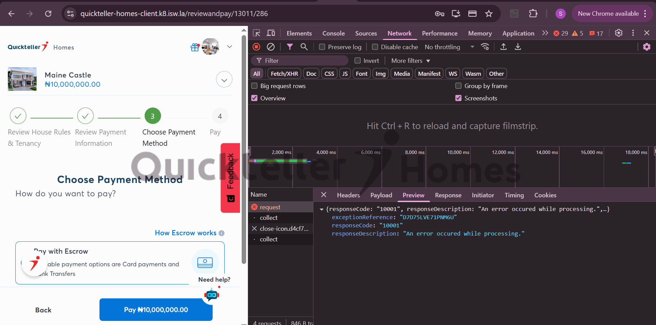Open the How Escrow works link
Image resolution: width=656 pixels, height=325 pixels.
(186, 233)
